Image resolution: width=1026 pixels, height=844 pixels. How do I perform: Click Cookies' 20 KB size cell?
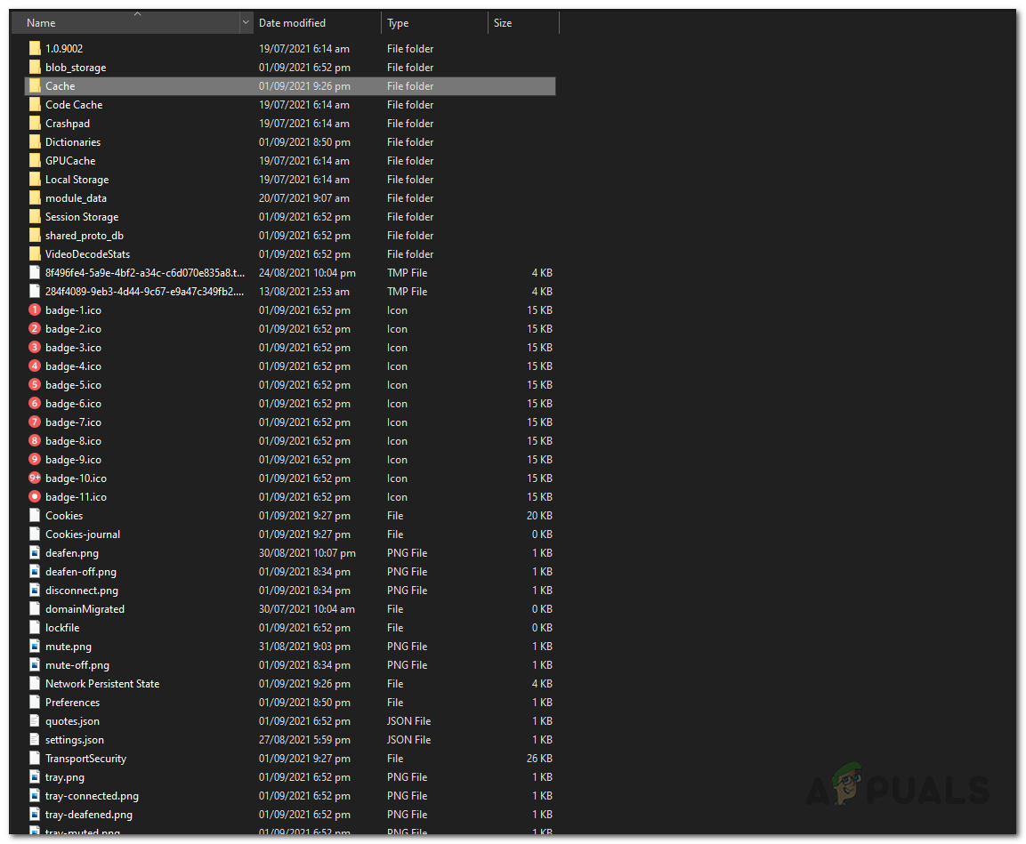[x=539, y=516]
